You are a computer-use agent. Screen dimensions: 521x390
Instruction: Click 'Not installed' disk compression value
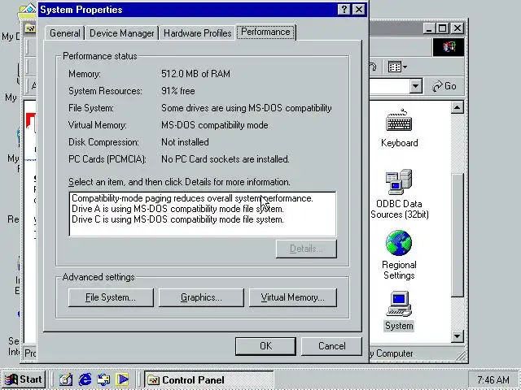pyautogui.click(x=185, y=142)
